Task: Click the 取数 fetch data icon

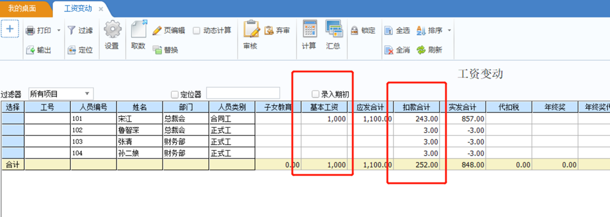Action: tap(139, 29)
